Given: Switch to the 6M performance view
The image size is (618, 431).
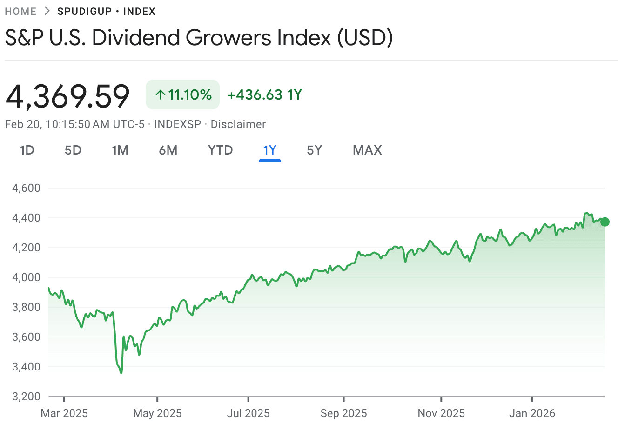Looking at the screenshot, I should click(168, 150).
